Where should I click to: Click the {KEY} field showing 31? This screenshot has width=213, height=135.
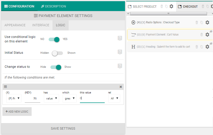tap(33, 98)
